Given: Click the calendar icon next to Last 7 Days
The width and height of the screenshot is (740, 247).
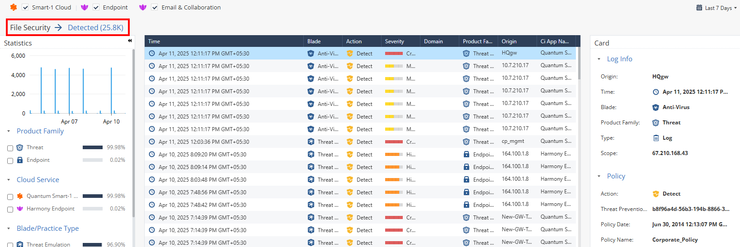Looking at the screenshot, I should click(x=699, y=8).
